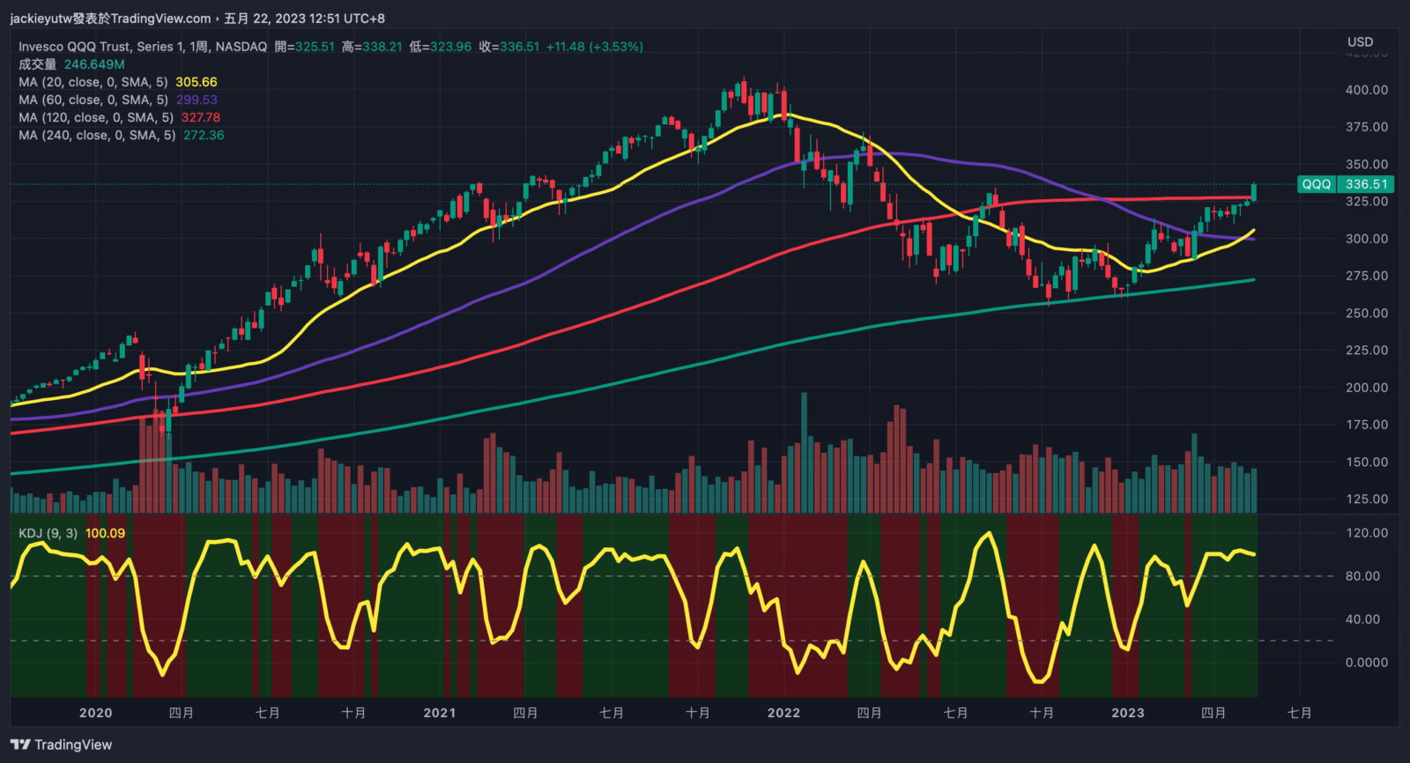Click the 400.00 price axis level
Viewport: 1410px width, 763px height.
(1366, 90)
